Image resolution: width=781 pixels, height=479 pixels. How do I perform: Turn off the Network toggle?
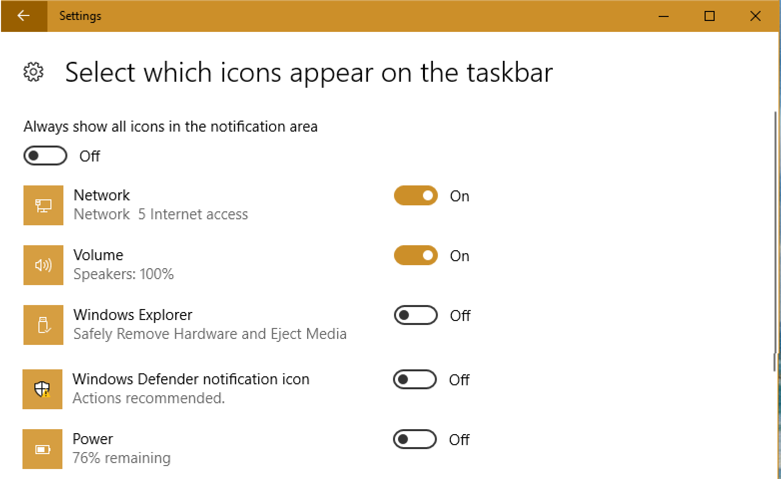pyautogui.click(x=415, y=195)
